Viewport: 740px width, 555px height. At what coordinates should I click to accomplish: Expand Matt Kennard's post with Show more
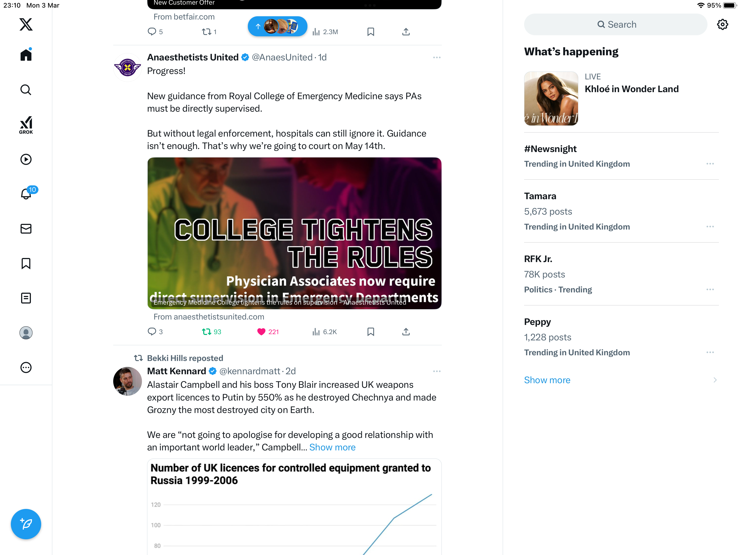coord(332,447)
